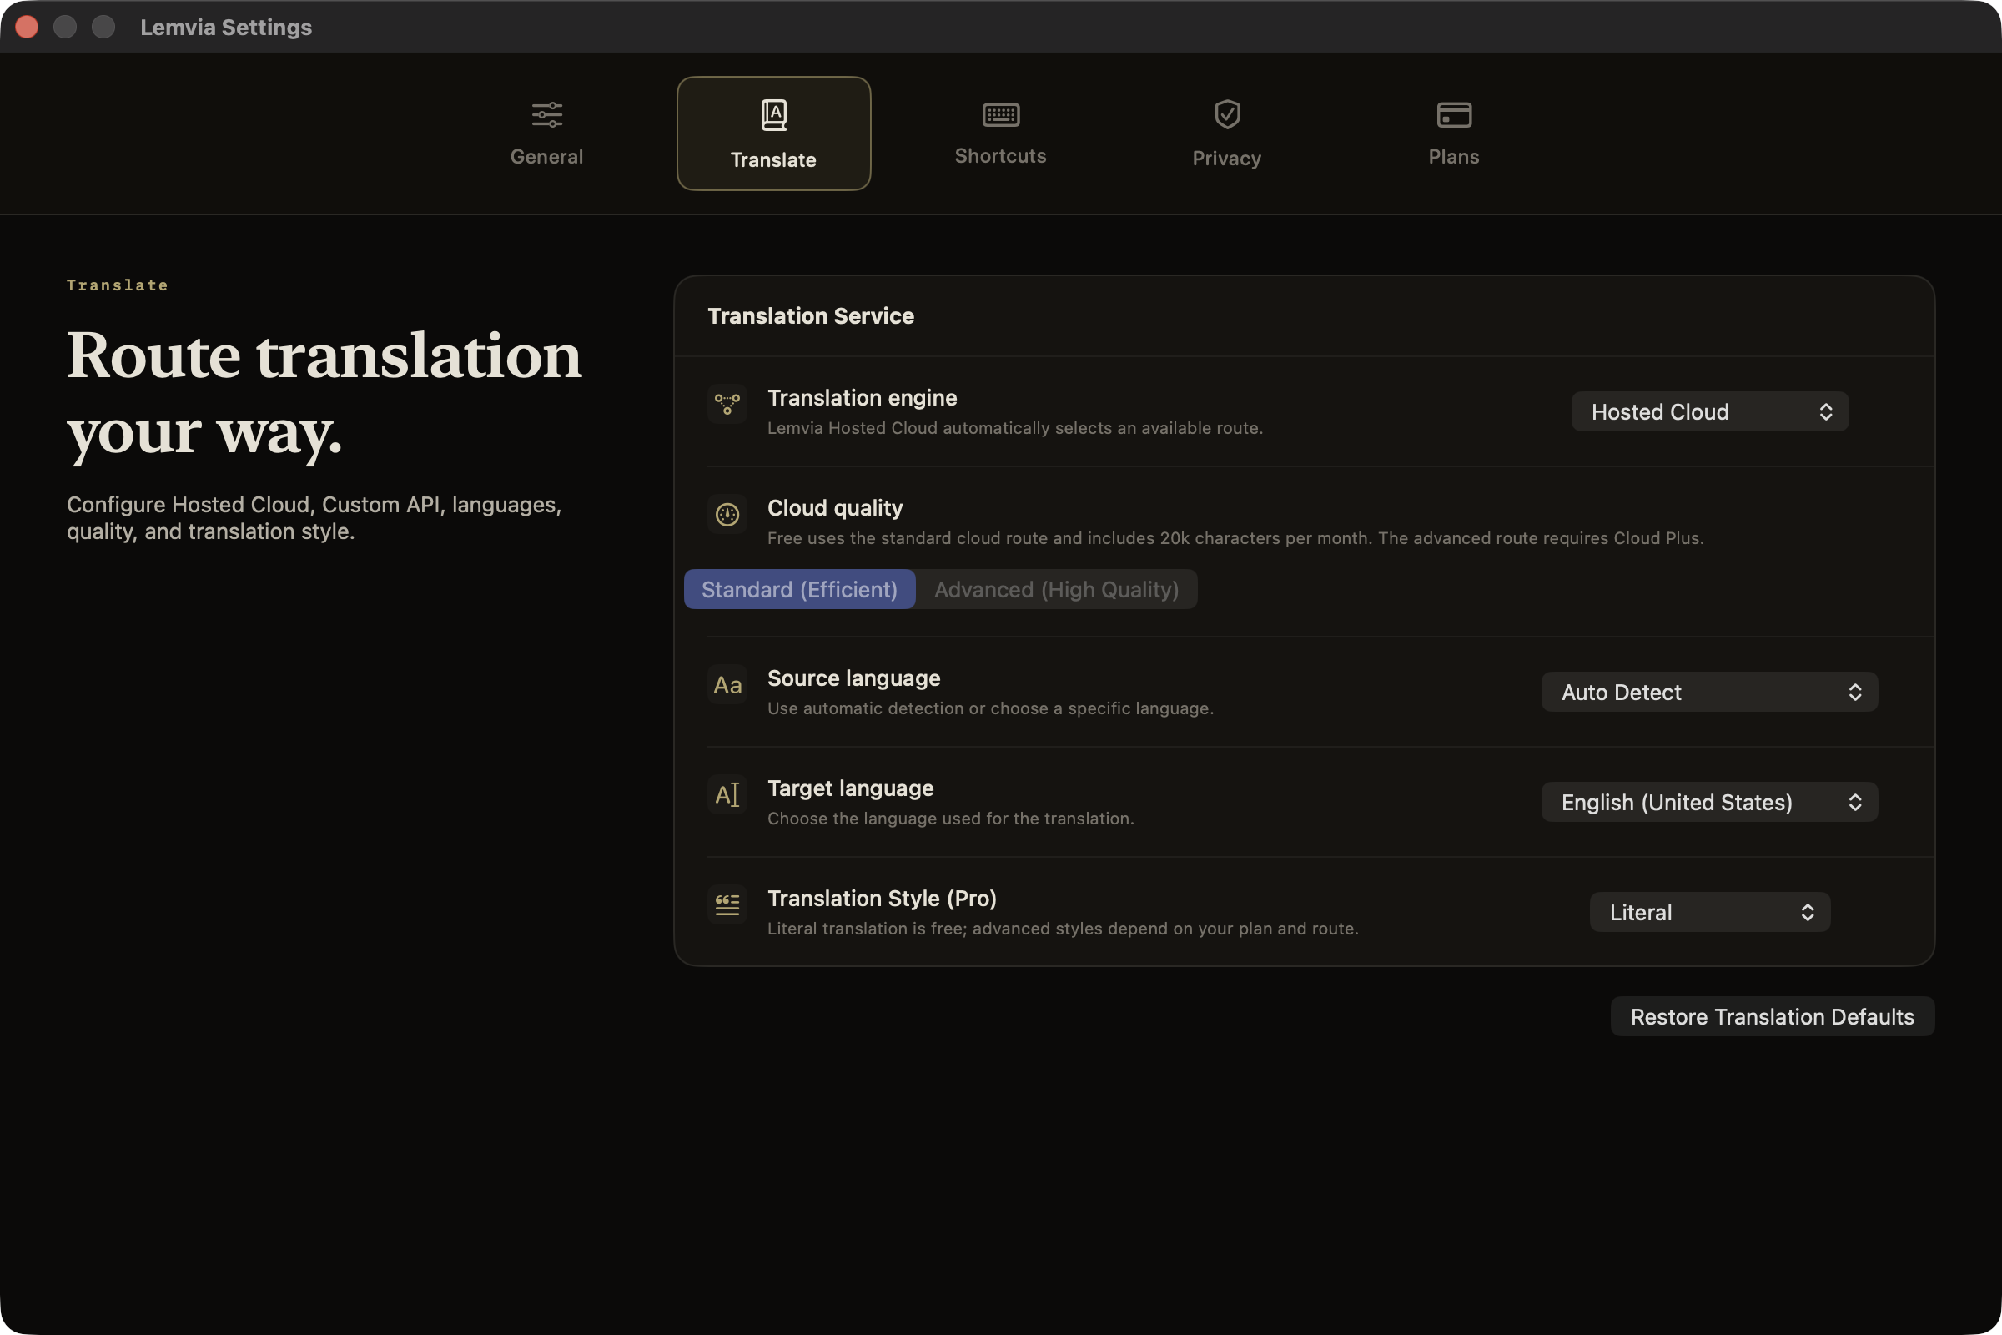The width and height of the screenshot is (2002, 1335).
Task: Click the Target language text-cursor icon
Action: click(727, 794)
